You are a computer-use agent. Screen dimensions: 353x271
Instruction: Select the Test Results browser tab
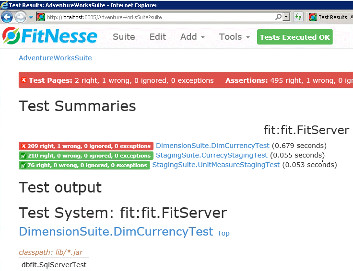tap(330, 17)
